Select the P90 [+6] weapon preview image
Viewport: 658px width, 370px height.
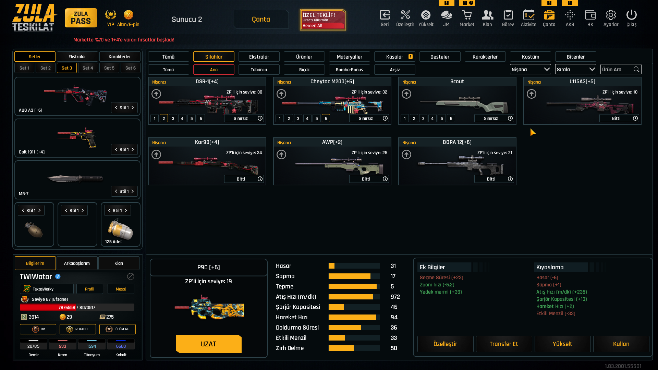coord(210,308)
